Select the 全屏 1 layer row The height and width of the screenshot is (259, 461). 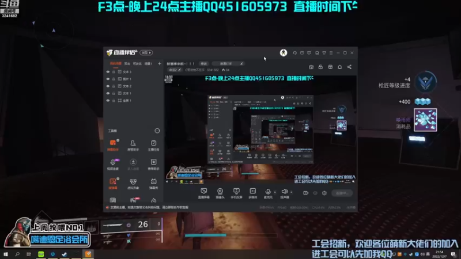[134, 100]
